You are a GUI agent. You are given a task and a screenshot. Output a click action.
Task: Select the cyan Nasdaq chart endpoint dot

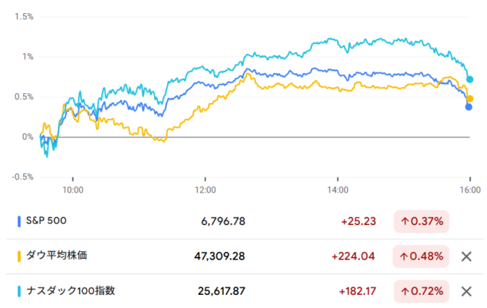pyautogui.click(x=470, y=79)
